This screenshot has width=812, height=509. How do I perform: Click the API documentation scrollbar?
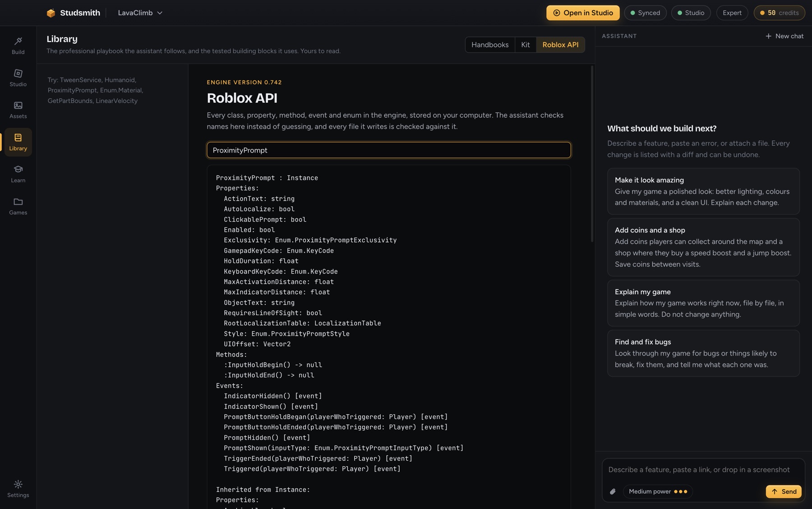point(592,153)
